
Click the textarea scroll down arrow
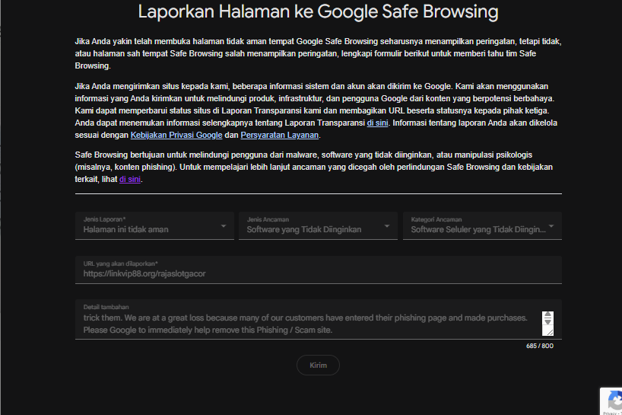pos(547,321)
